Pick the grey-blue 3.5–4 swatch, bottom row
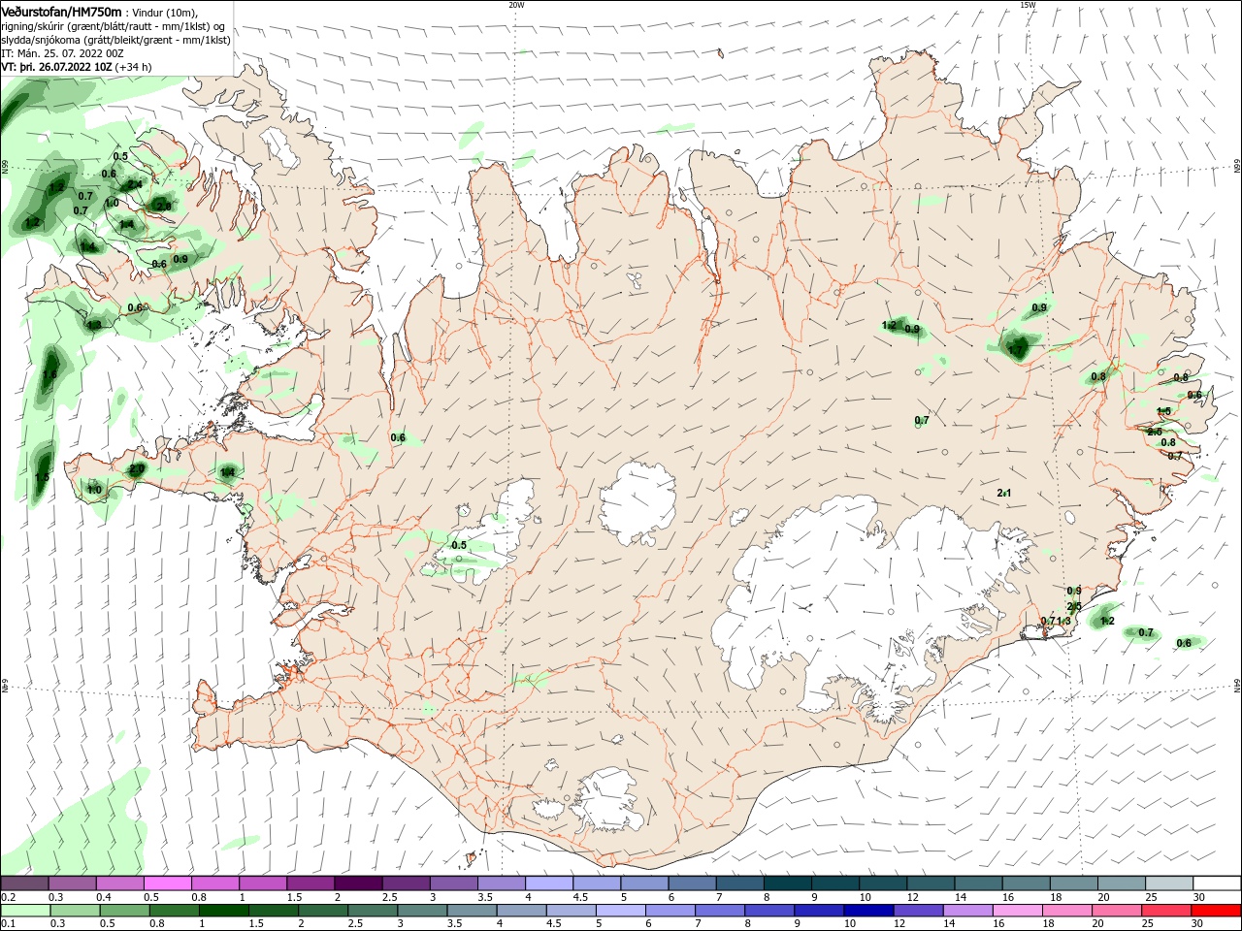This screenshot has width=1242, height=931. pyautogui.click(x=473, y=911)
